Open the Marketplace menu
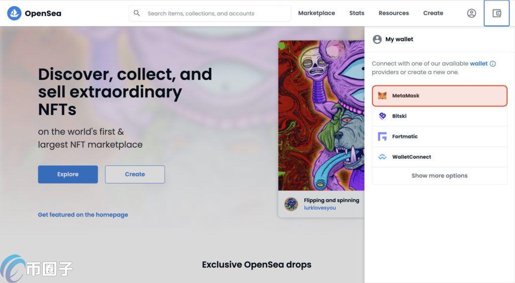The width and height of the screenshot is (515, 283). [x=316, y=13]
